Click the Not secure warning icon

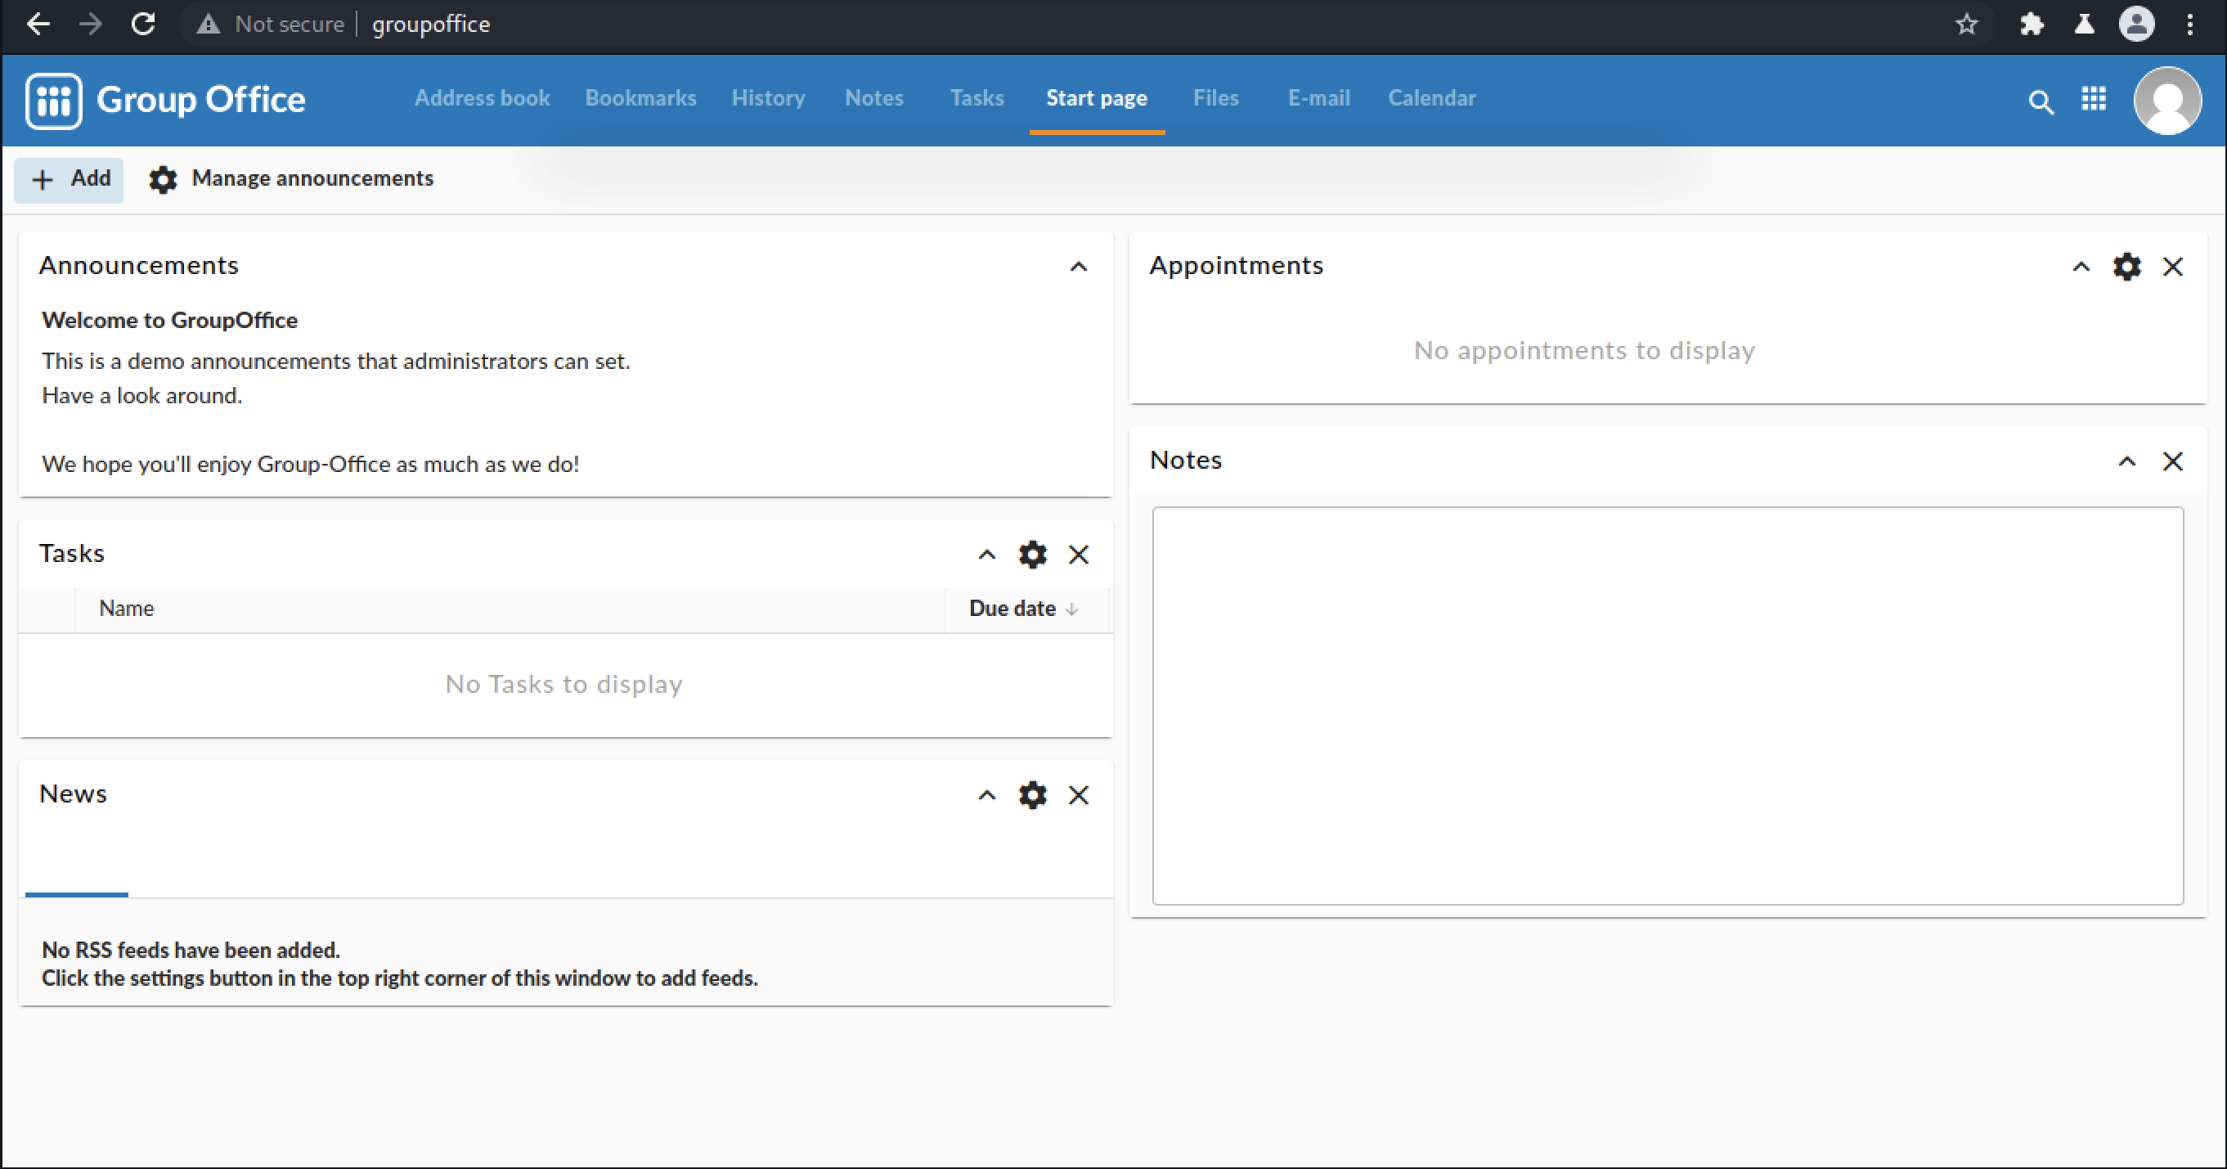[208, 25]
